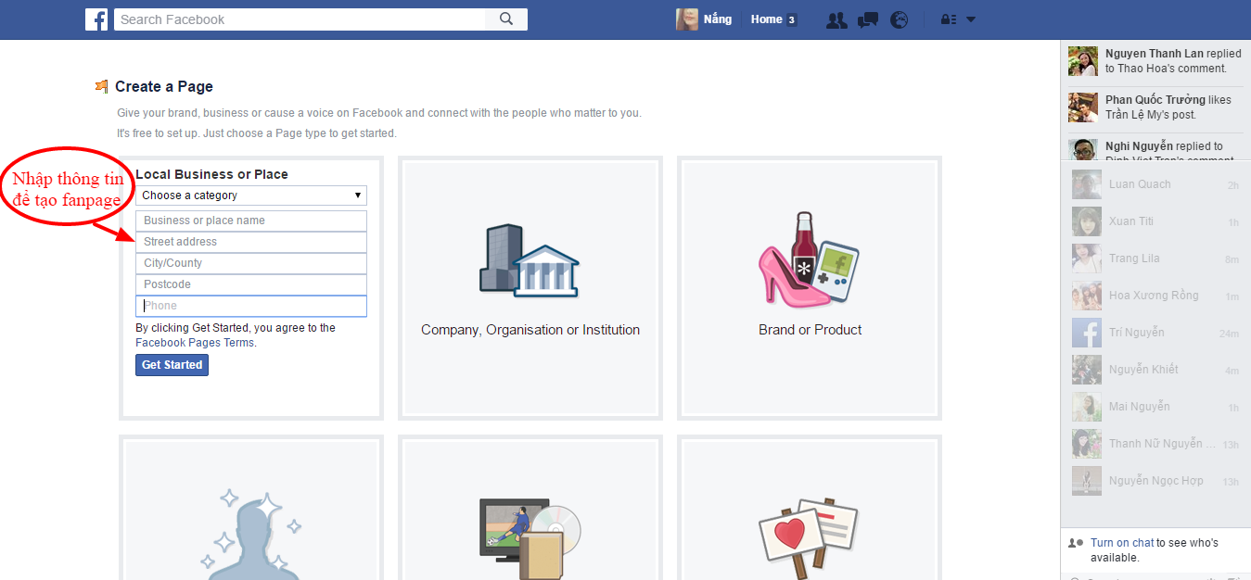1251x580 pixels.
Task: Click the Brand or Product label
Action: pyautogui.click(x=811, y=330)
